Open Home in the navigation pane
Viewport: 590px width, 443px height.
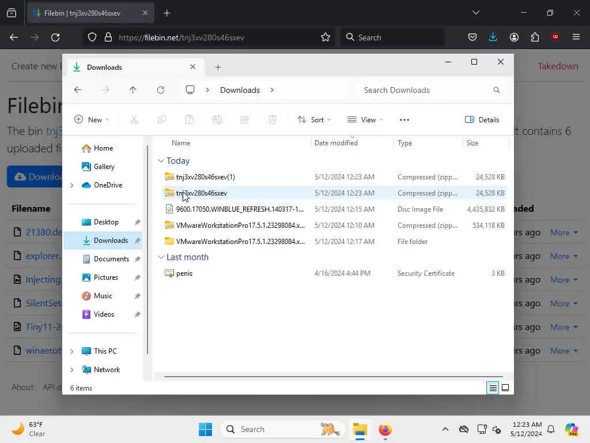[x=103, y=148]
